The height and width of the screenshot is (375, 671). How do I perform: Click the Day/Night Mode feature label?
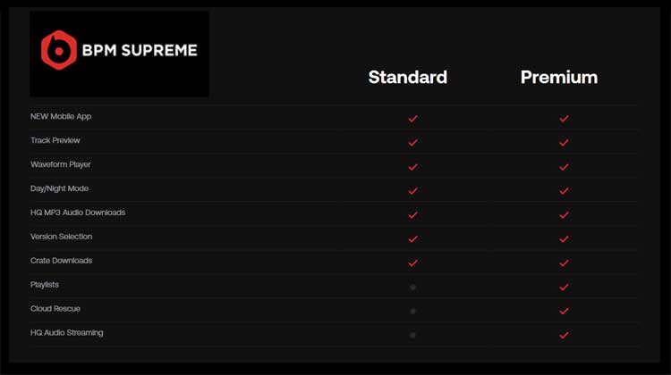coord(60,188)
